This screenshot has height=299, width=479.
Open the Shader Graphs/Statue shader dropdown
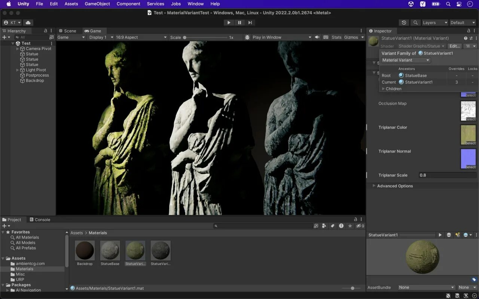(x=421, y=46)
